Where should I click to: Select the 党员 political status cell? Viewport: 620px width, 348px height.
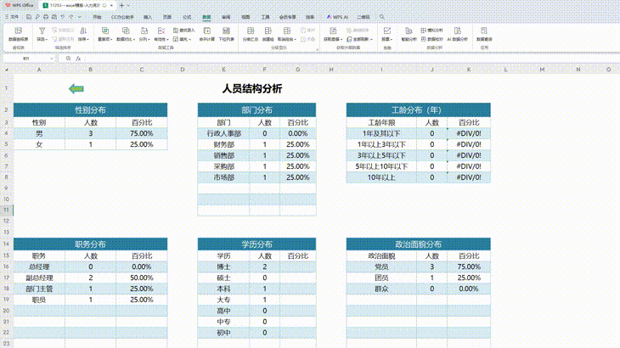click(x=381, y=267)
